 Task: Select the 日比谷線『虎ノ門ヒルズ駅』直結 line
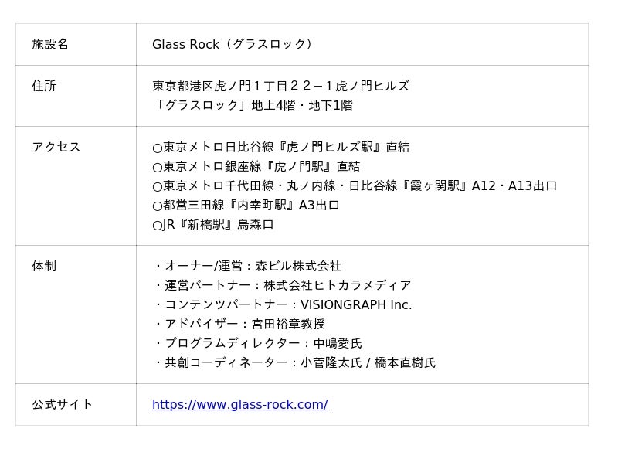[x=281, y=147]
